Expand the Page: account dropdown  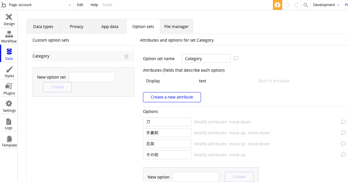pyautogui.click(x=69, y=5)
